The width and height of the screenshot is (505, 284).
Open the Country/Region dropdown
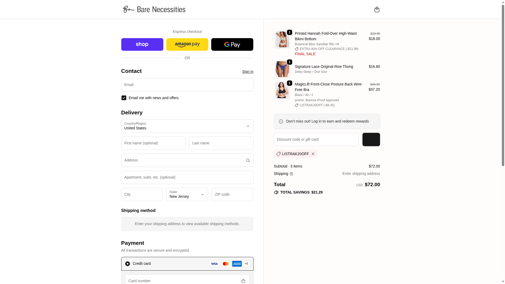[187, 126]
